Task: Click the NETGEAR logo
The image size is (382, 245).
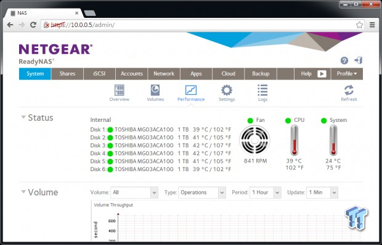Action: click(x=56, y=49)
